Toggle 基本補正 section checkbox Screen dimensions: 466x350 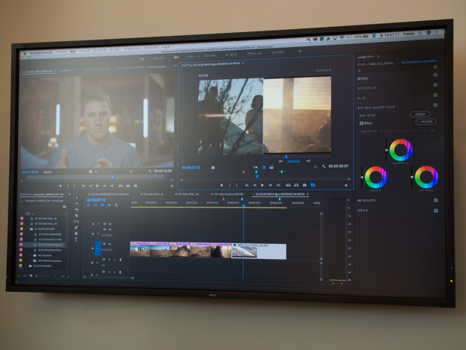(435, 75)
